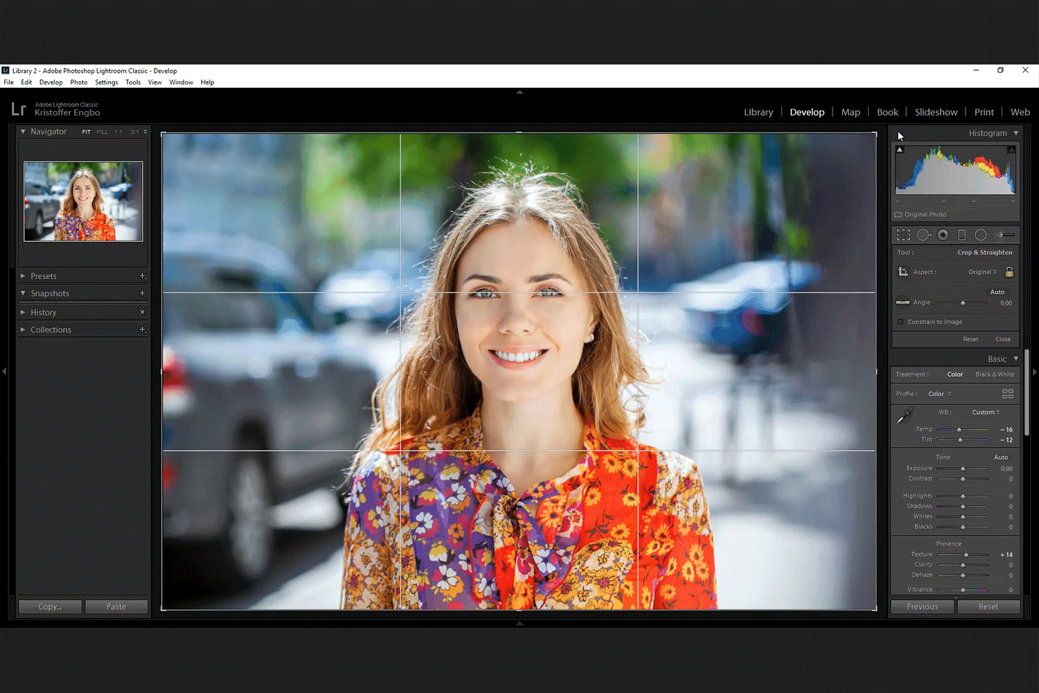This screenshot has width=1039, height=693.
Task: Pick the White Balance eyedropper
Action: [904, 414]
